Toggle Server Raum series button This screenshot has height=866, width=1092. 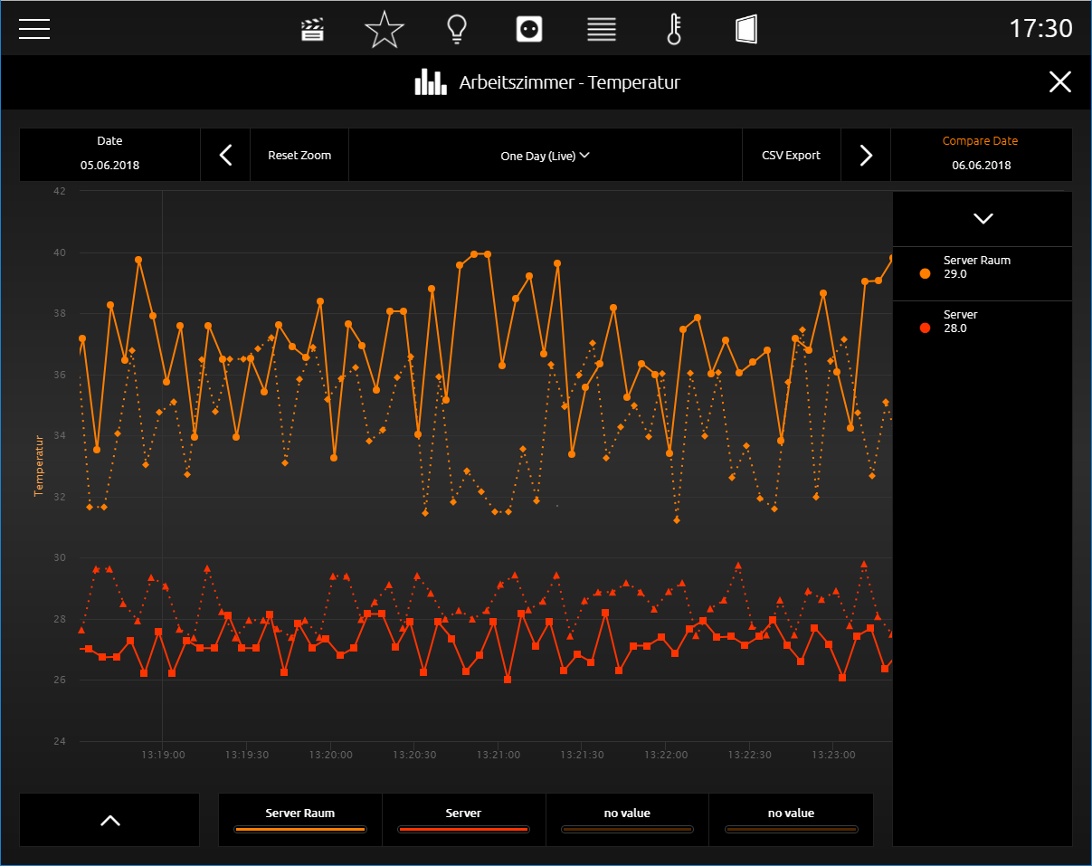point(300,820)
